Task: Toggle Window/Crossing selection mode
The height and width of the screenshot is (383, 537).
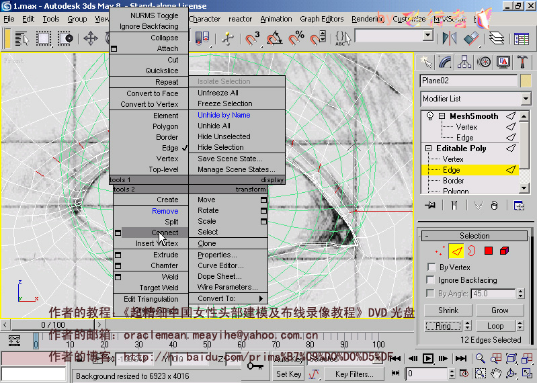Action: tap(65, 38)
